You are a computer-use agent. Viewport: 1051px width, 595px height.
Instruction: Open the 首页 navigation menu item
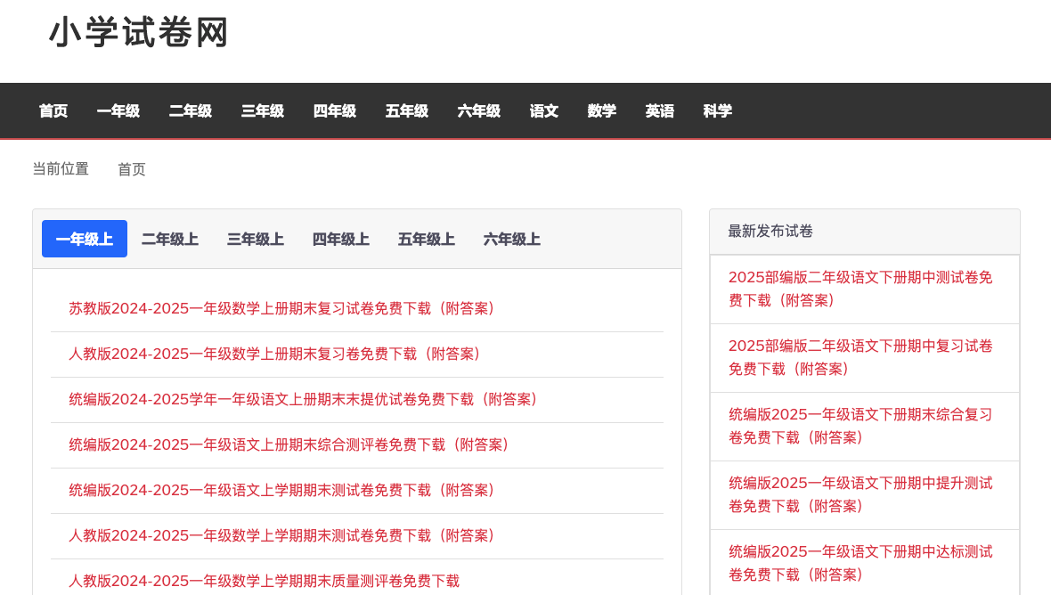[x=53, y=111]
